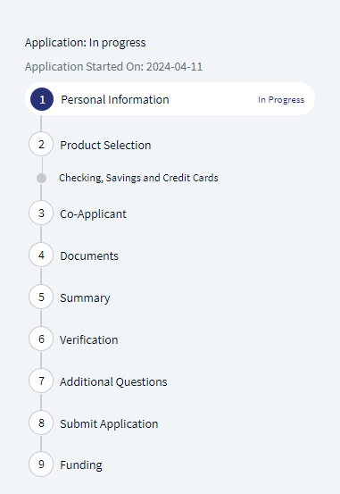Go to the Summary step
The image size is (340, 494).
click(85, 298)
